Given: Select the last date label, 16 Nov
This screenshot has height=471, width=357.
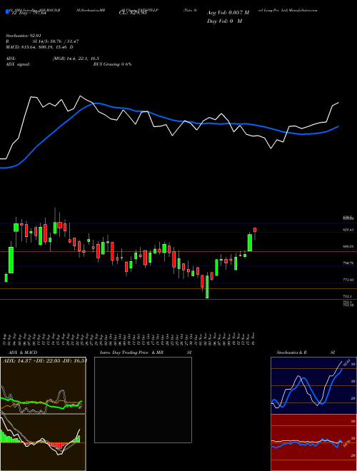Looking at the screenshot, I should tap(253, 339).
